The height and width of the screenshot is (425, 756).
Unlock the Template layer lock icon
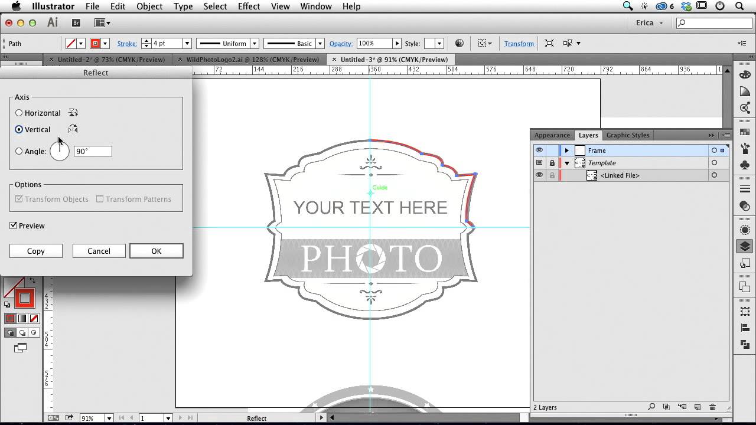click(x=552, y=163)
